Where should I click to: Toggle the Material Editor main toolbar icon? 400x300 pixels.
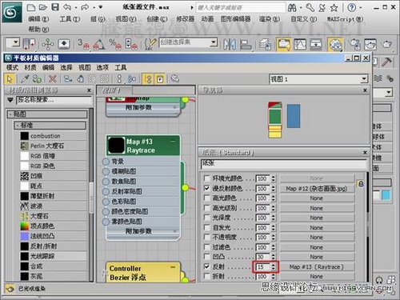(335, 44)
